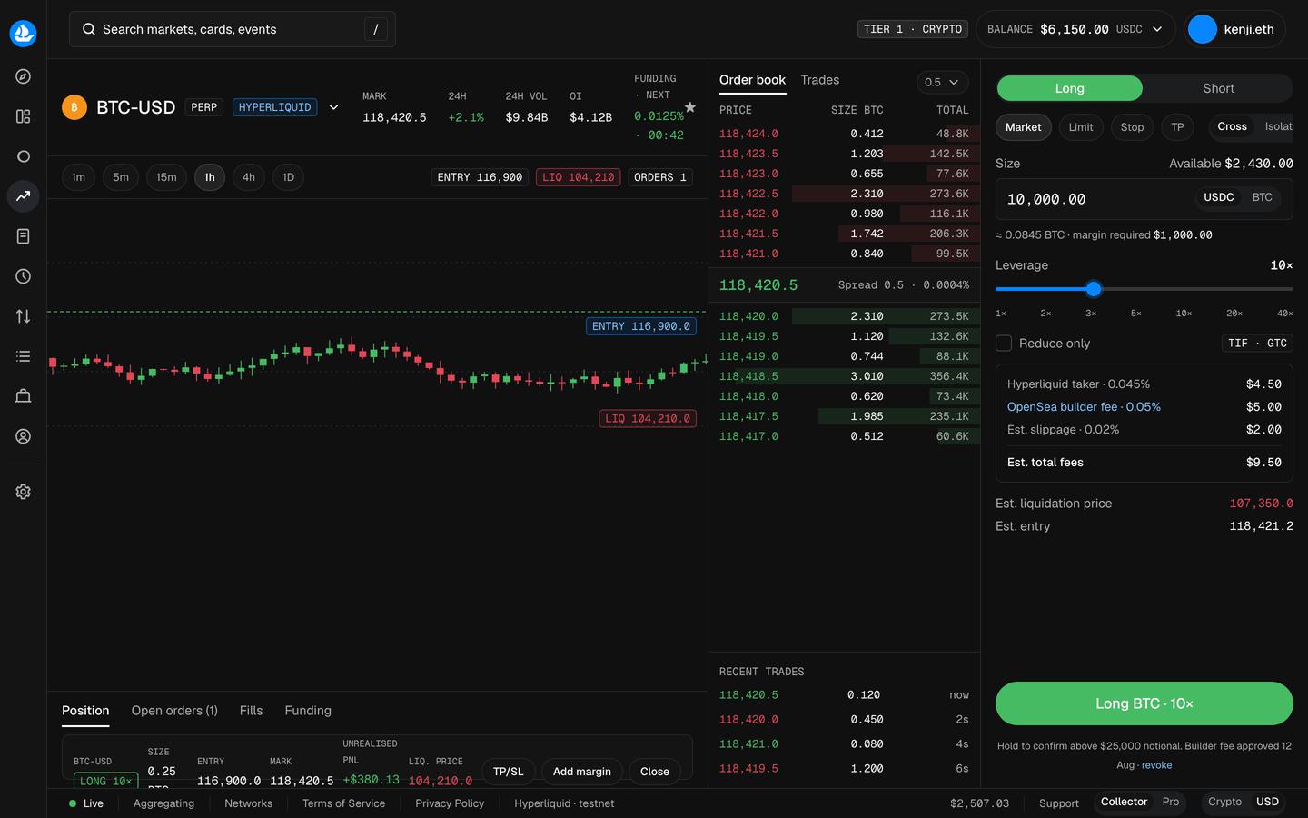1308x818 pixels.
Task: Select the 1m chart timeframe
Action: pyautogui.click(x=78, y=177)
